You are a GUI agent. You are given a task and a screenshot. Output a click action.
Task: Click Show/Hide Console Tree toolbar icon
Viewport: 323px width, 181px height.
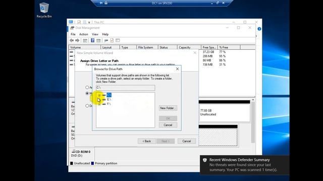tap(85, 40)
